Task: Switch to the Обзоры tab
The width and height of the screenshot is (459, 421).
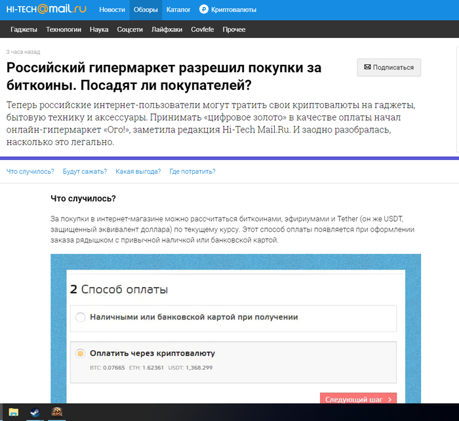Action: pos(145,10)
